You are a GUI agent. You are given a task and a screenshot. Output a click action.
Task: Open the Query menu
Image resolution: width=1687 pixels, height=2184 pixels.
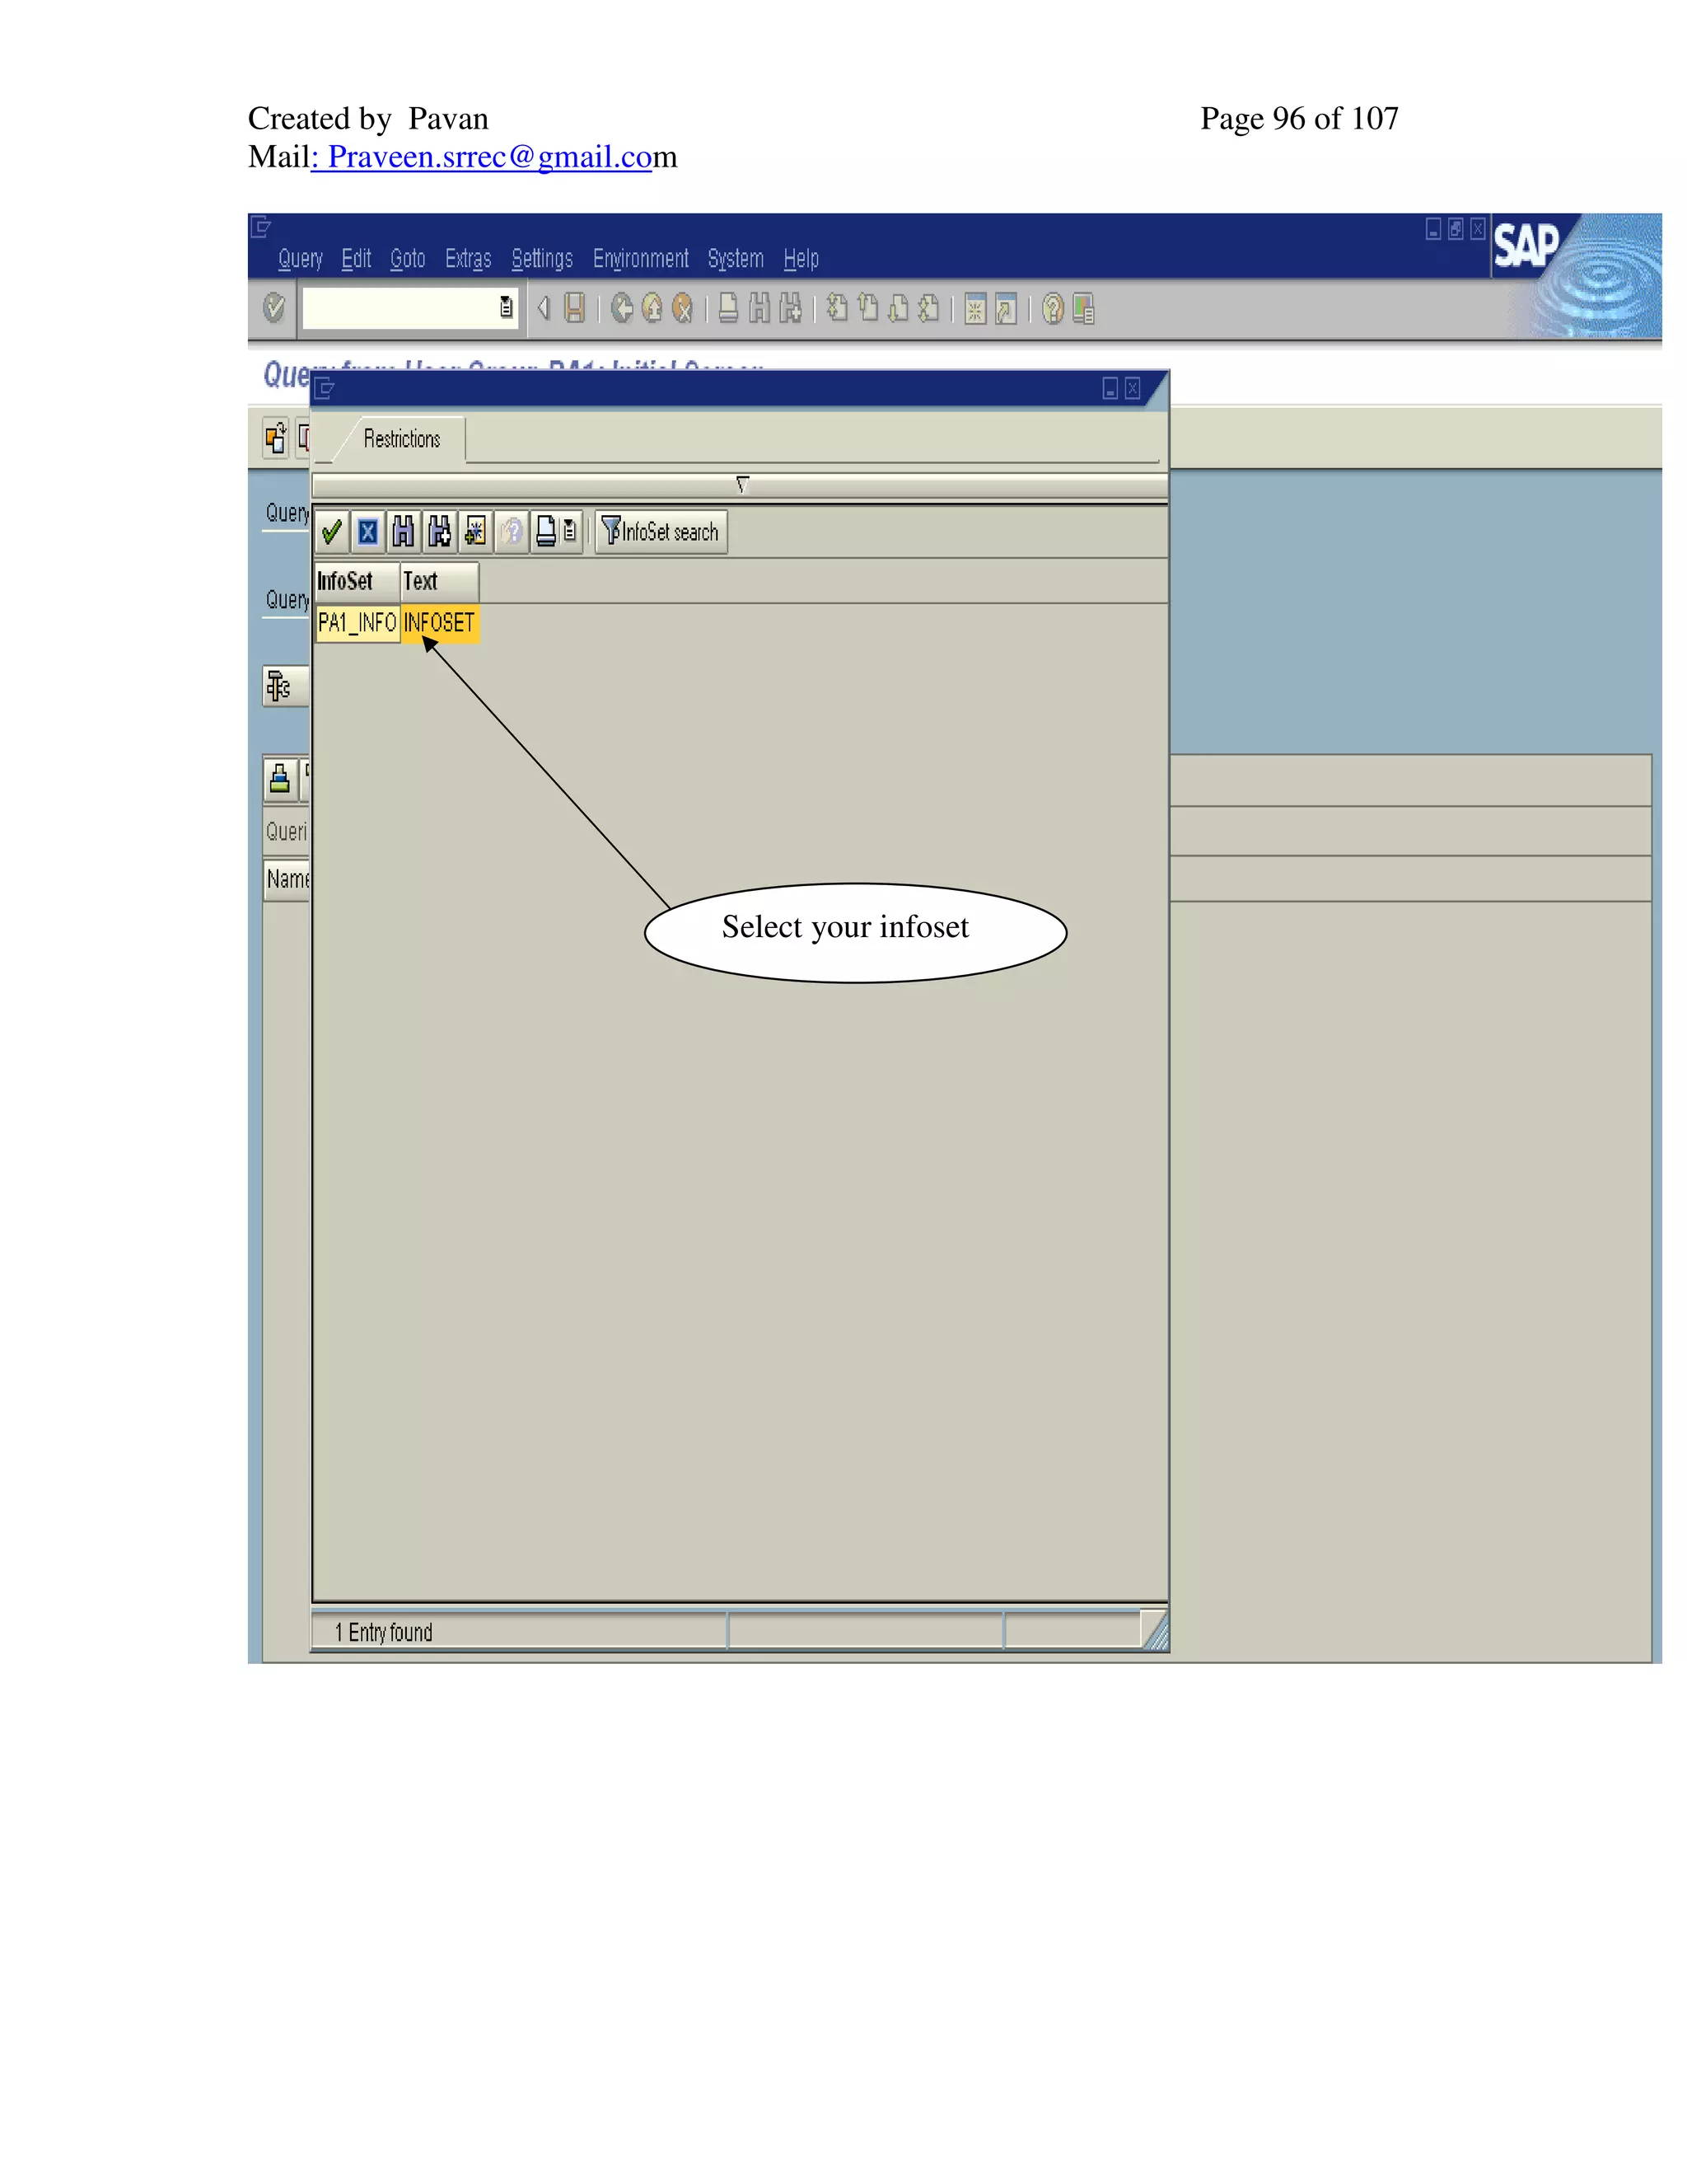(300, 259)
